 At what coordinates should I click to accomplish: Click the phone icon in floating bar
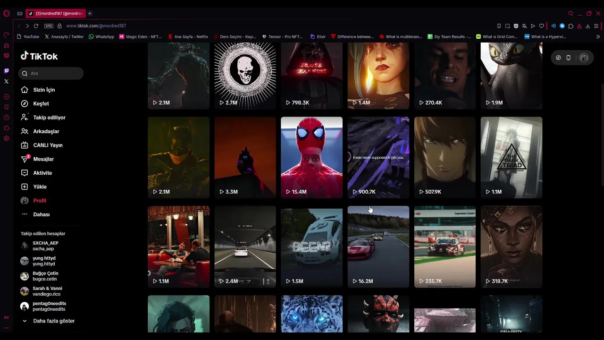568,58
